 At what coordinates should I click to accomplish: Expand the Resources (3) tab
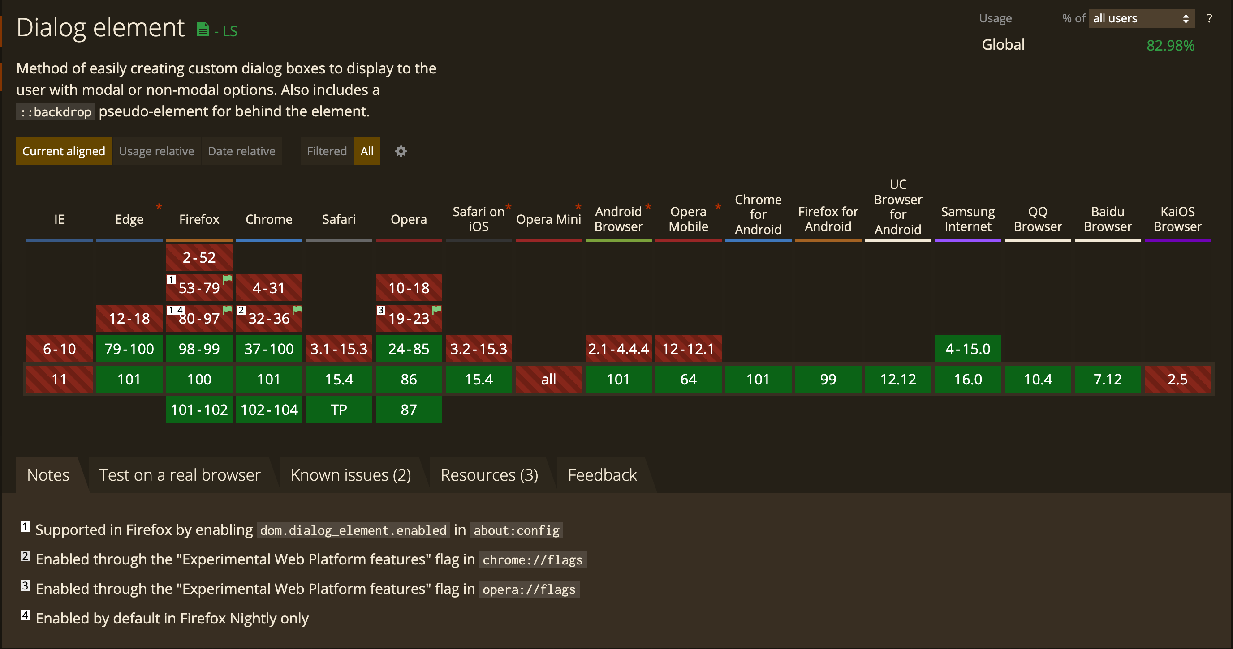(x=489, y=475)
